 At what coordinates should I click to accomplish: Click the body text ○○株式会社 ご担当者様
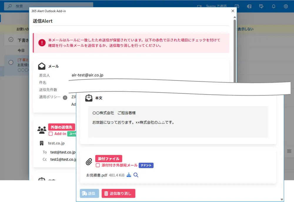[x=114, y=113]
